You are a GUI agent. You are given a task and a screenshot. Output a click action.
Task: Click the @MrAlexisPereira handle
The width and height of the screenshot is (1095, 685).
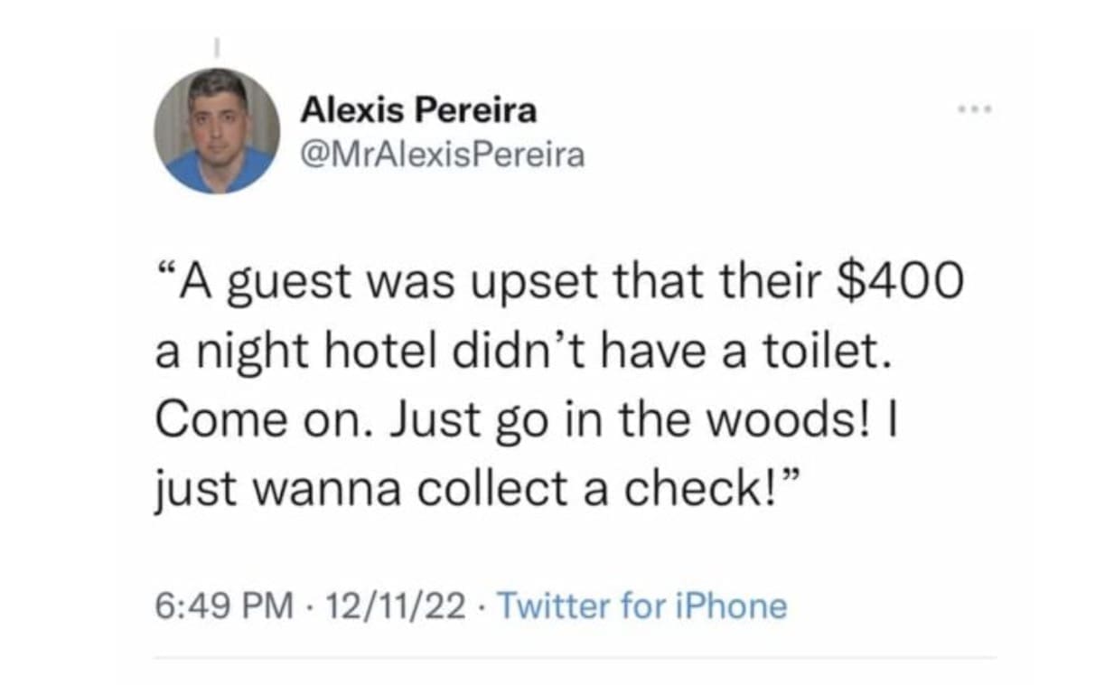coord(443,155)
